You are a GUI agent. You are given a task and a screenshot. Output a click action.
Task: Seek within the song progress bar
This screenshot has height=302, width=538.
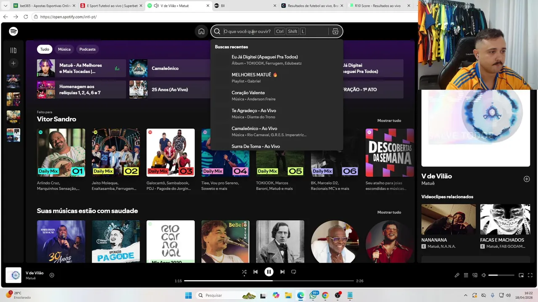(269, 281)
